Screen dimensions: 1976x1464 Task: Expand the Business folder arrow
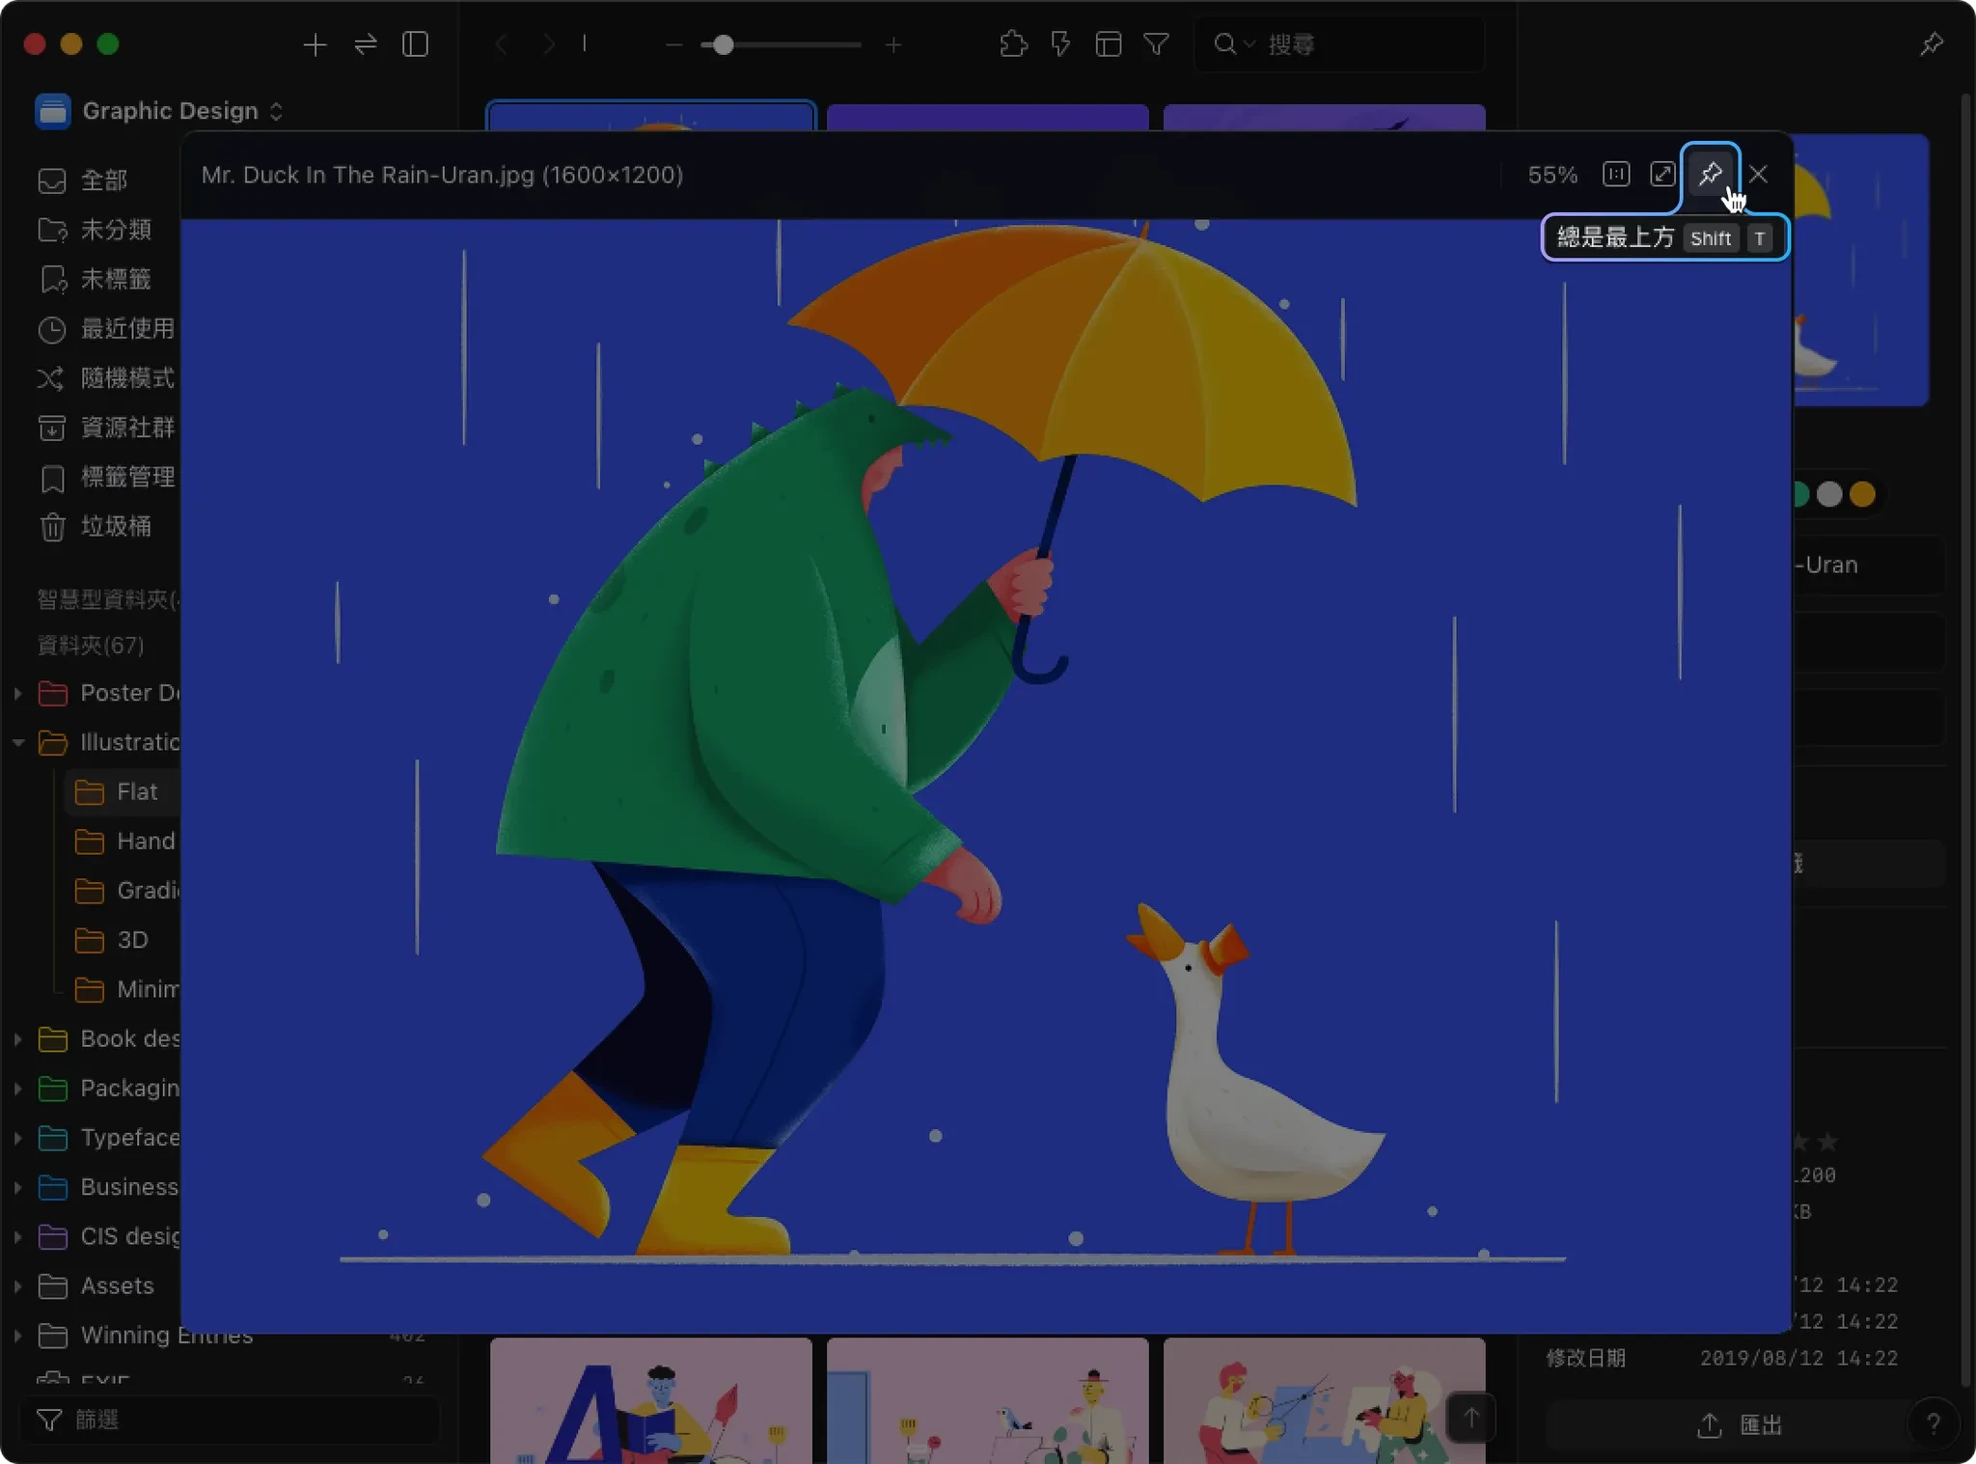pyautogui.click(x=18, y=1187)
